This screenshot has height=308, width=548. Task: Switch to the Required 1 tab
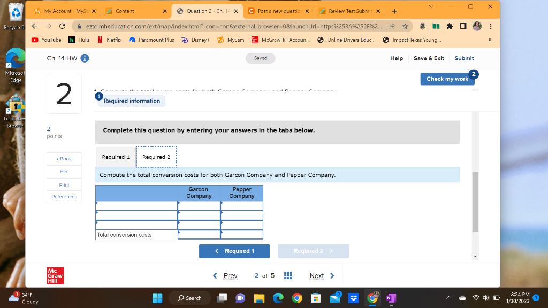click(x=115, y=157)
